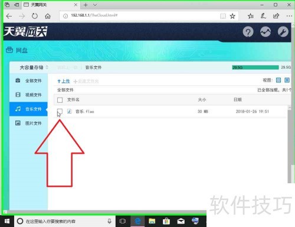Select 全部文件 in sidebar

point(28,80)
